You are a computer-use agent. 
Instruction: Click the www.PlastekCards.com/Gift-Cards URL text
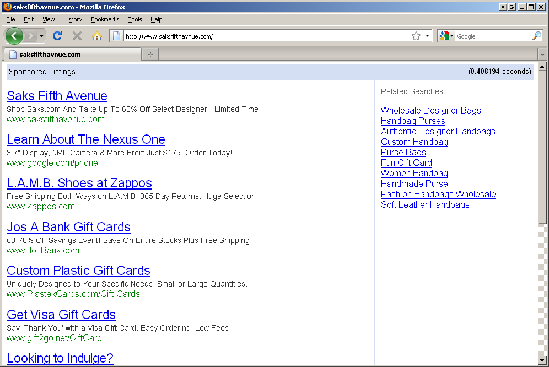click(x=73, y=294)
